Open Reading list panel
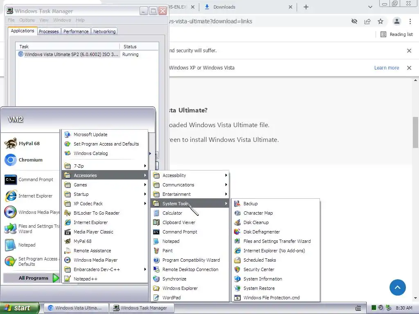419x314 pixels. [397, 34]
